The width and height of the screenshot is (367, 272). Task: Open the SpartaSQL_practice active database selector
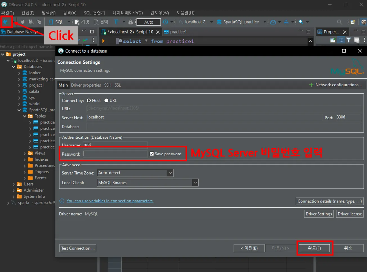coord(241,22)
